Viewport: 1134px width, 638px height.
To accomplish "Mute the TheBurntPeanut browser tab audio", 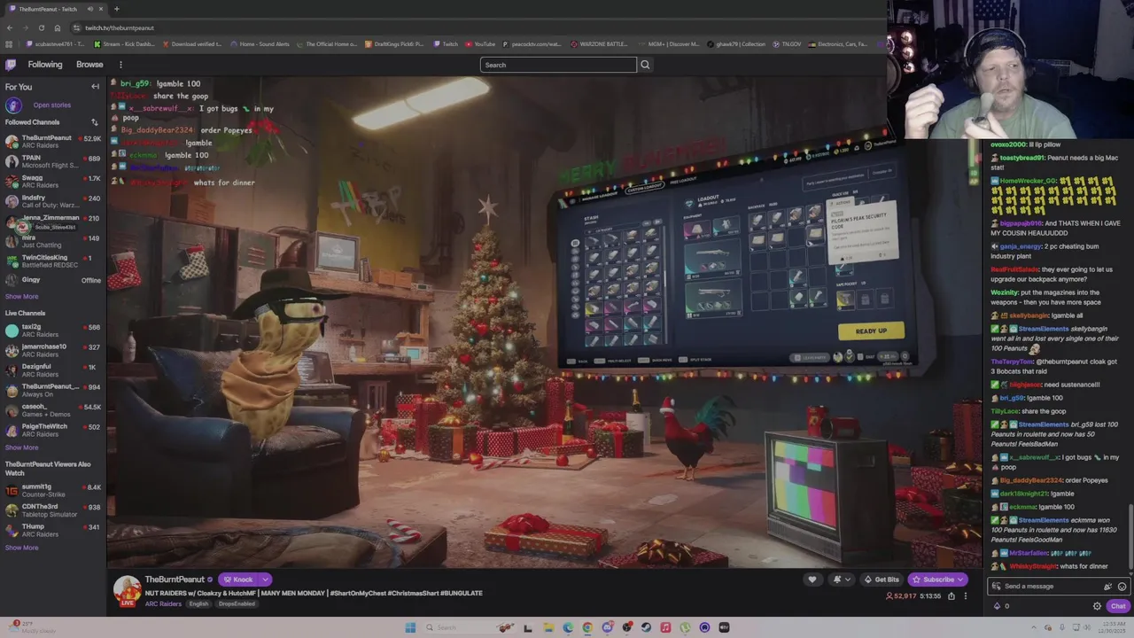I will tap(89, 9).
